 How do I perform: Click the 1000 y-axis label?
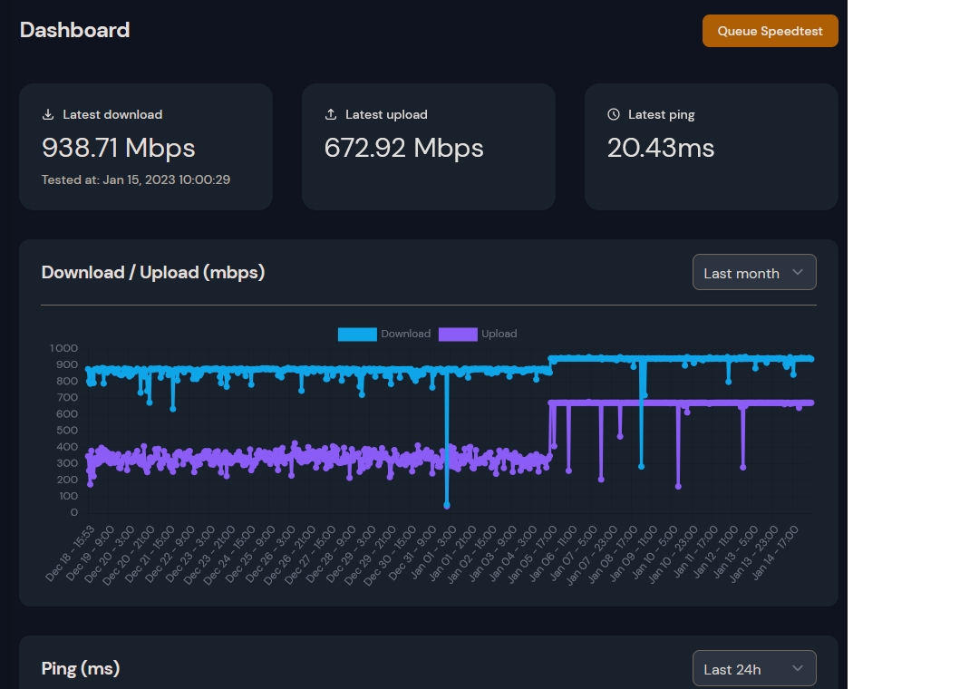(63, 348)
